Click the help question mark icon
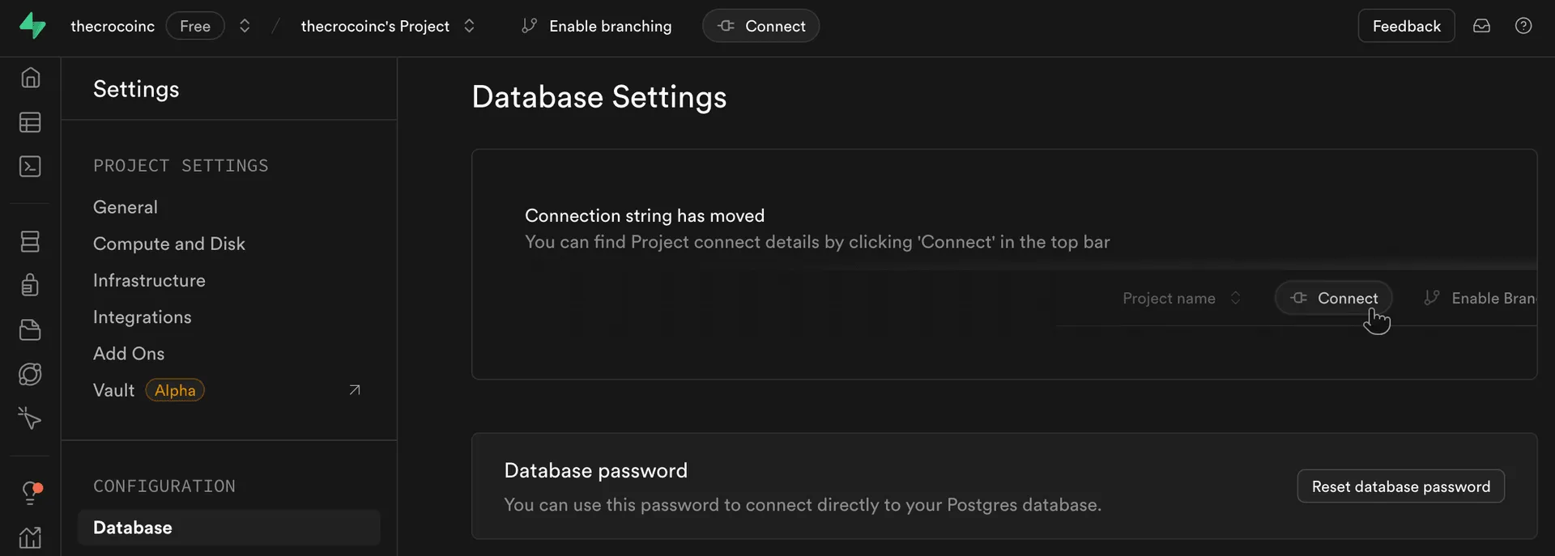Viewport: 1555px width, 556px height. pos(1523,26)
